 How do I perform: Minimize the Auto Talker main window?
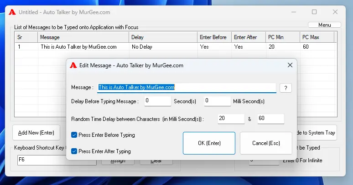294,12
